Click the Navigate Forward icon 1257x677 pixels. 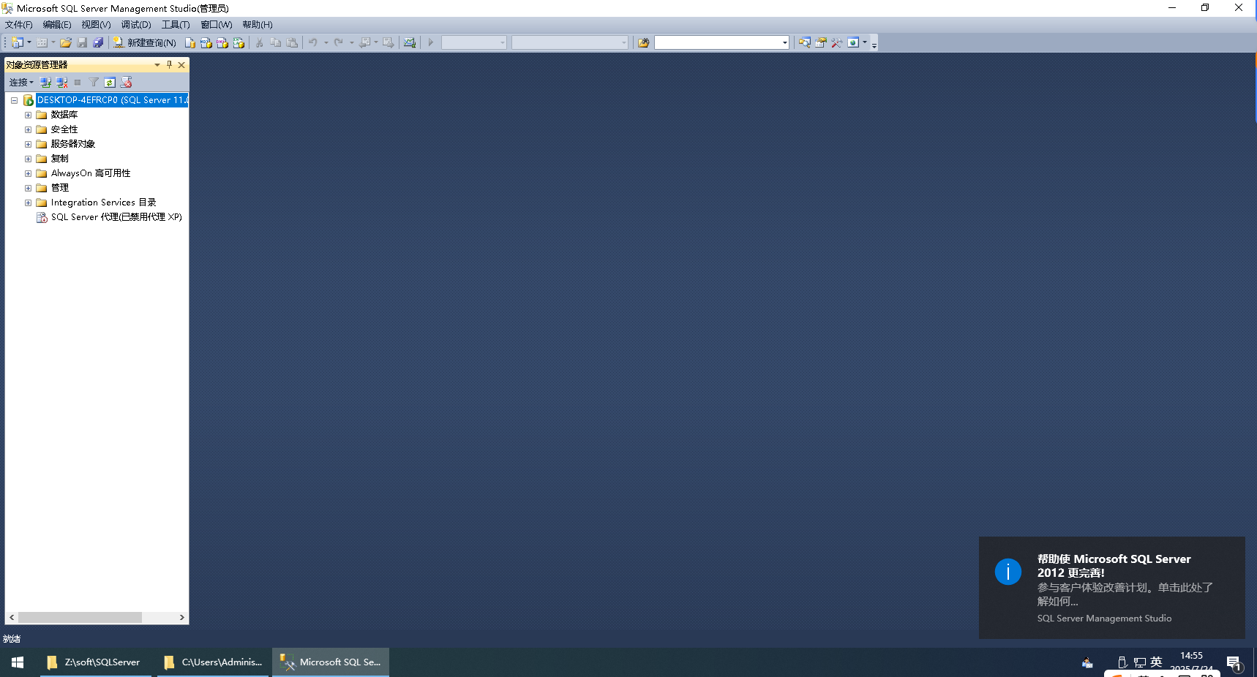[389, 42]
